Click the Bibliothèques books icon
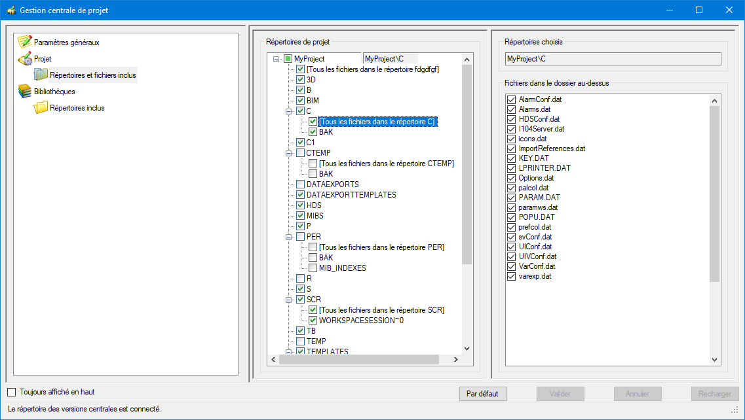Screen dimensions: 745x420 [x=25, y=92]
